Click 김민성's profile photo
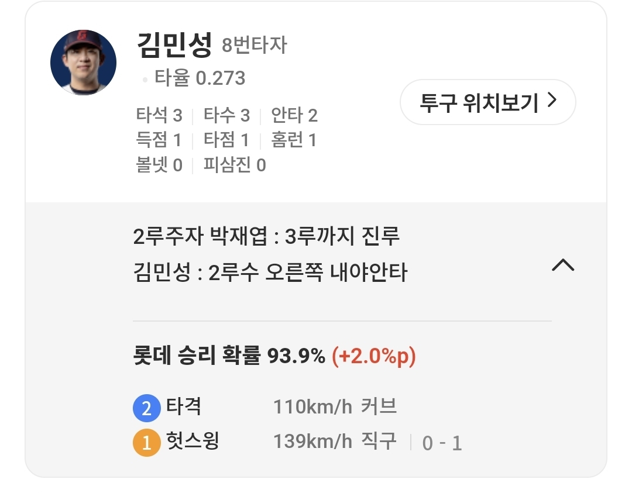This screenshot has width=632, height=493. 83,63
